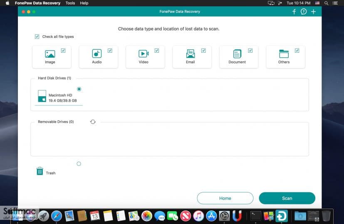Open System Preferences in the dock
Viewport: 344px width, 224px height.
pos(225,216)
